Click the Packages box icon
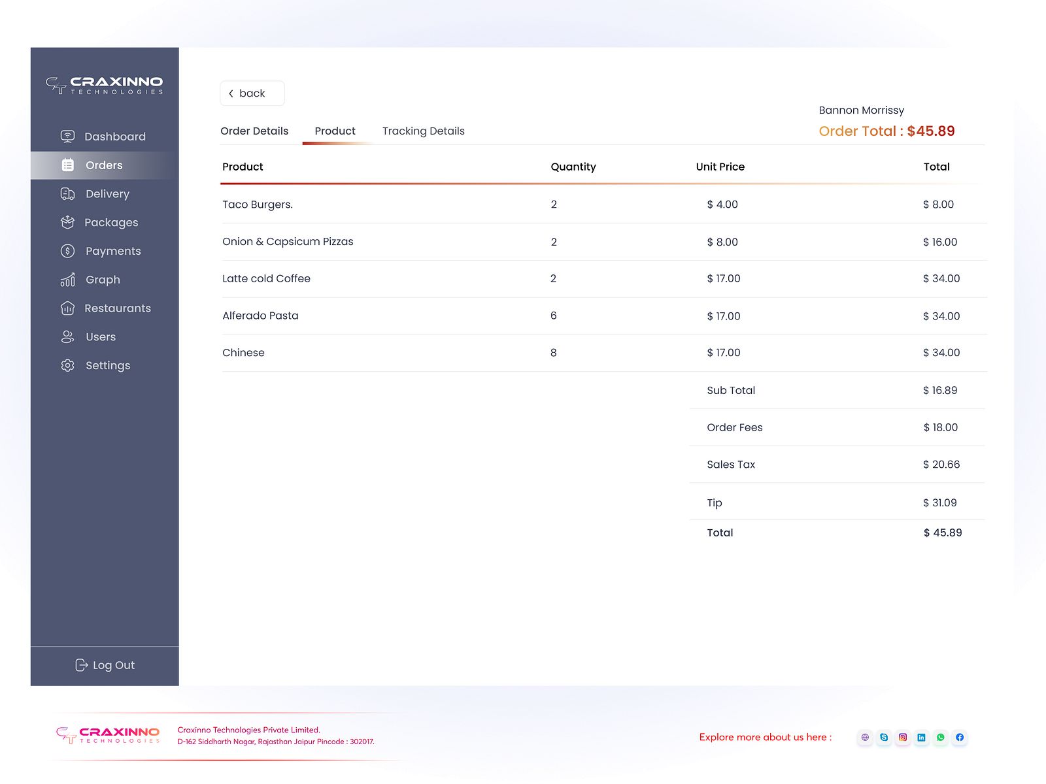 point(67,222)
